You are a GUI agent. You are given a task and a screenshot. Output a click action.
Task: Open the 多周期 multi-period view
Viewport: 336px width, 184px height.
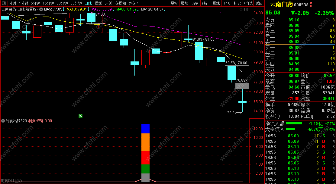click(x=120, y=3)
